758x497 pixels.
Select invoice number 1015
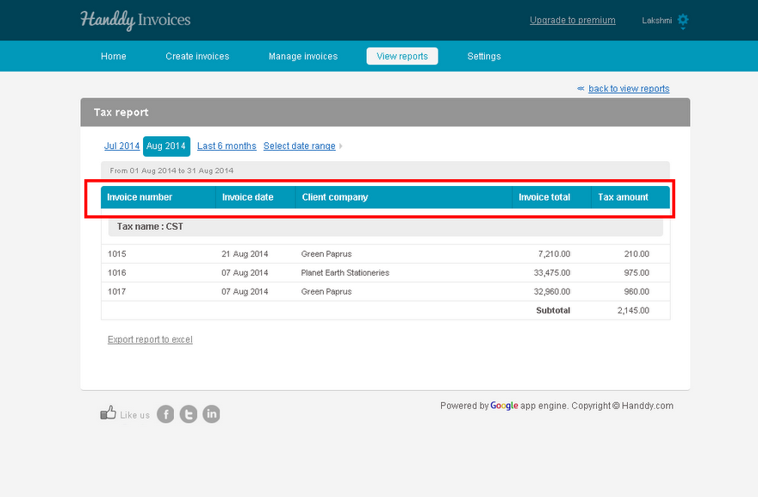pyautogui.click(x=117, y=254)
